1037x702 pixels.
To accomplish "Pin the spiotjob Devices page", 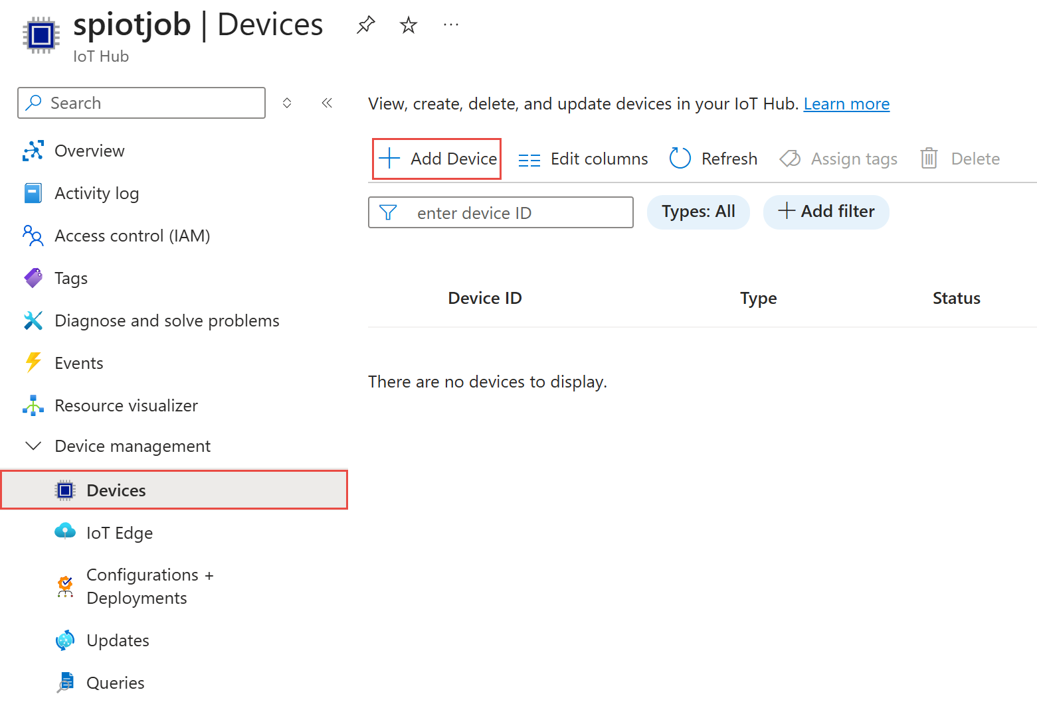I will click(x=365, y=25).
